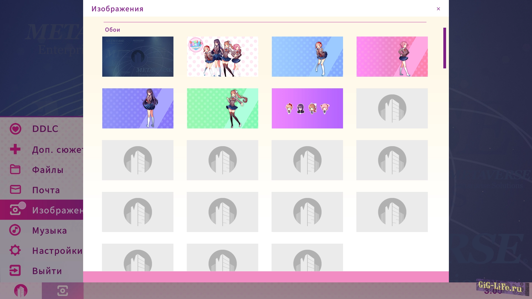Image resolution: width=532 pixels, height=299 pixels.
Task: Select the dark Metaverse Enterprise wallpaper
Action: (138, 56)
